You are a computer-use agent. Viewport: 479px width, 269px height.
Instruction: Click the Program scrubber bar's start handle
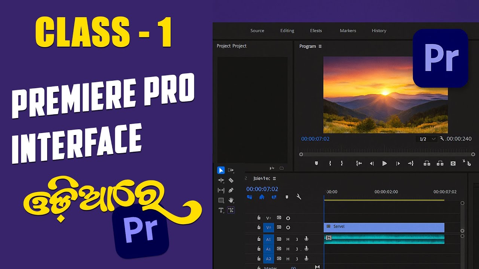click(300, 154)
